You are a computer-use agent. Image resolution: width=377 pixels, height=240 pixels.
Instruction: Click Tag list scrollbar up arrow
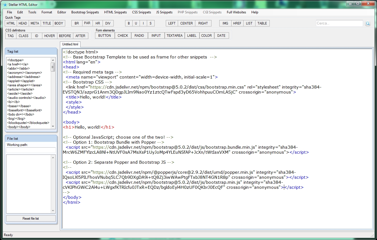point(53,60)
